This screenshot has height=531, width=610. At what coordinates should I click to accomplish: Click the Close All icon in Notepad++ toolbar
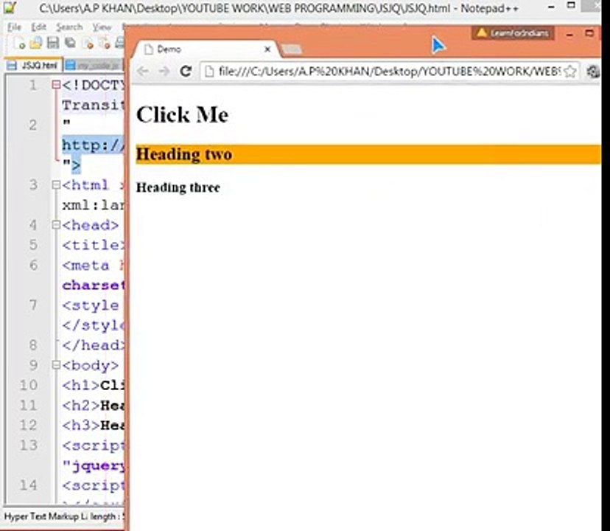coord(105,44)
